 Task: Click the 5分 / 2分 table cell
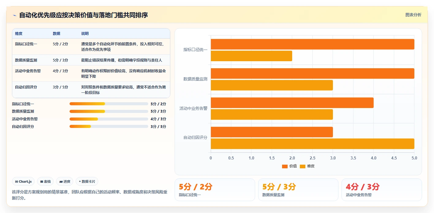tap(60, 44)
